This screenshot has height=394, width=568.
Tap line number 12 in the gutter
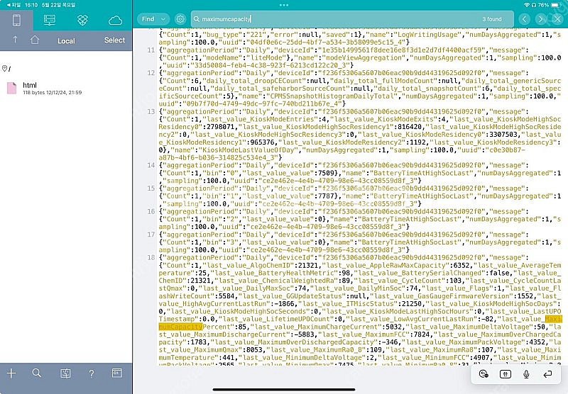(x=151, y=73)
